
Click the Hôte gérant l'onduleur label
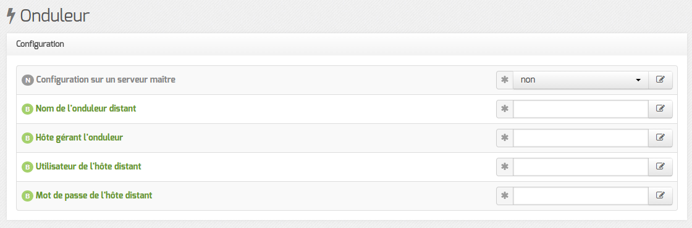80,137
